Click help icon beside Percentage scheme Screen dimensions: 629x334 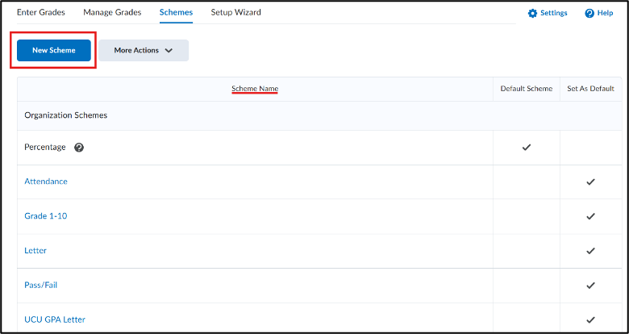[79, 148]
